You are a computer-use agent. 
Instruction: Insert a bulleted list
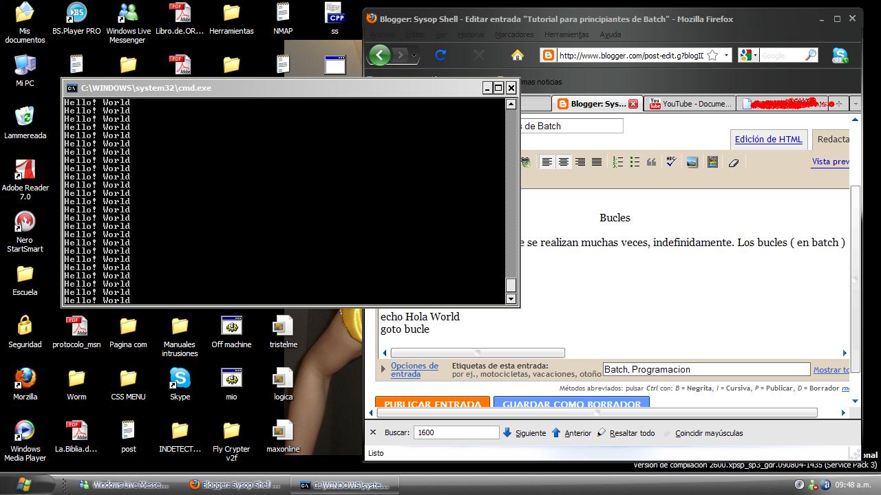tap(635, 162)
